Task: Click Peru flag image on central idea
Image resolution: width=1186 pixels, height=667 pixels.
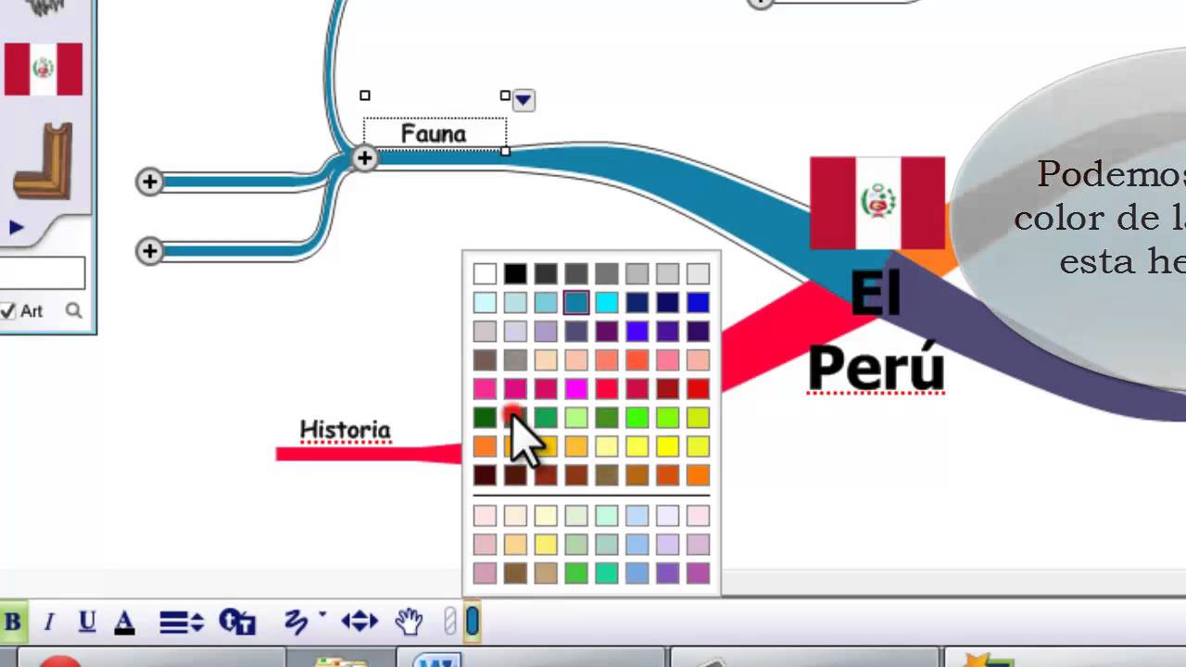Action: [x=877, y=203]
